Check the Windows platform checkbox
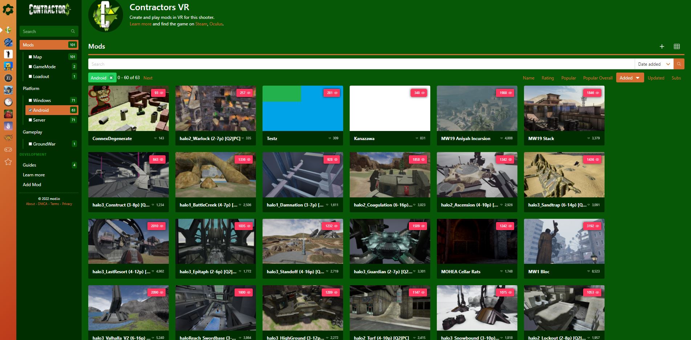 point(31,101)
